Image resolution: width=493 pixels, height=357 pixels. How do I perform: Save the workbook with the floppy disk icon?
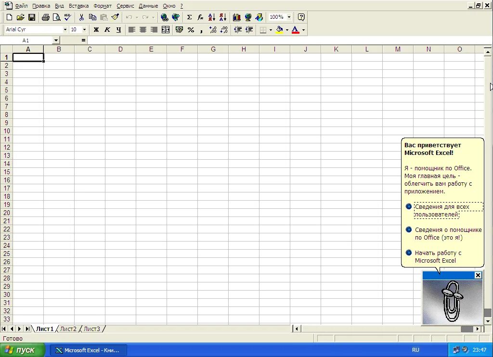click(32, 17)
